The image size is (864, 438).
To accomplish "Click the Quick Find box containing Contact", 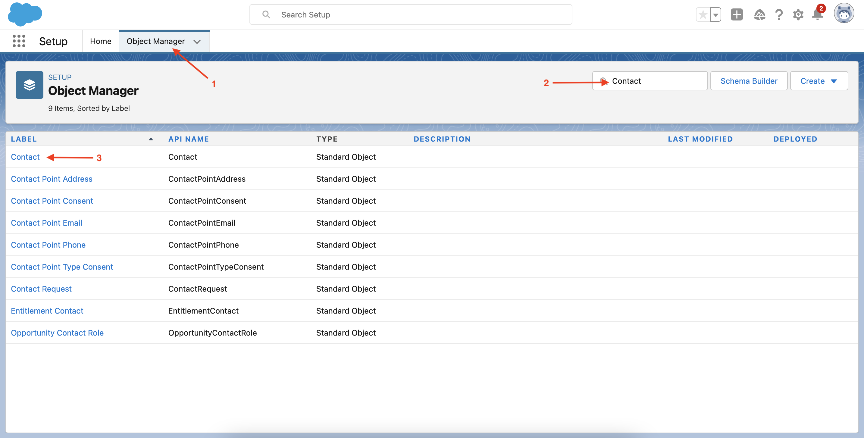I will (650, 80).
